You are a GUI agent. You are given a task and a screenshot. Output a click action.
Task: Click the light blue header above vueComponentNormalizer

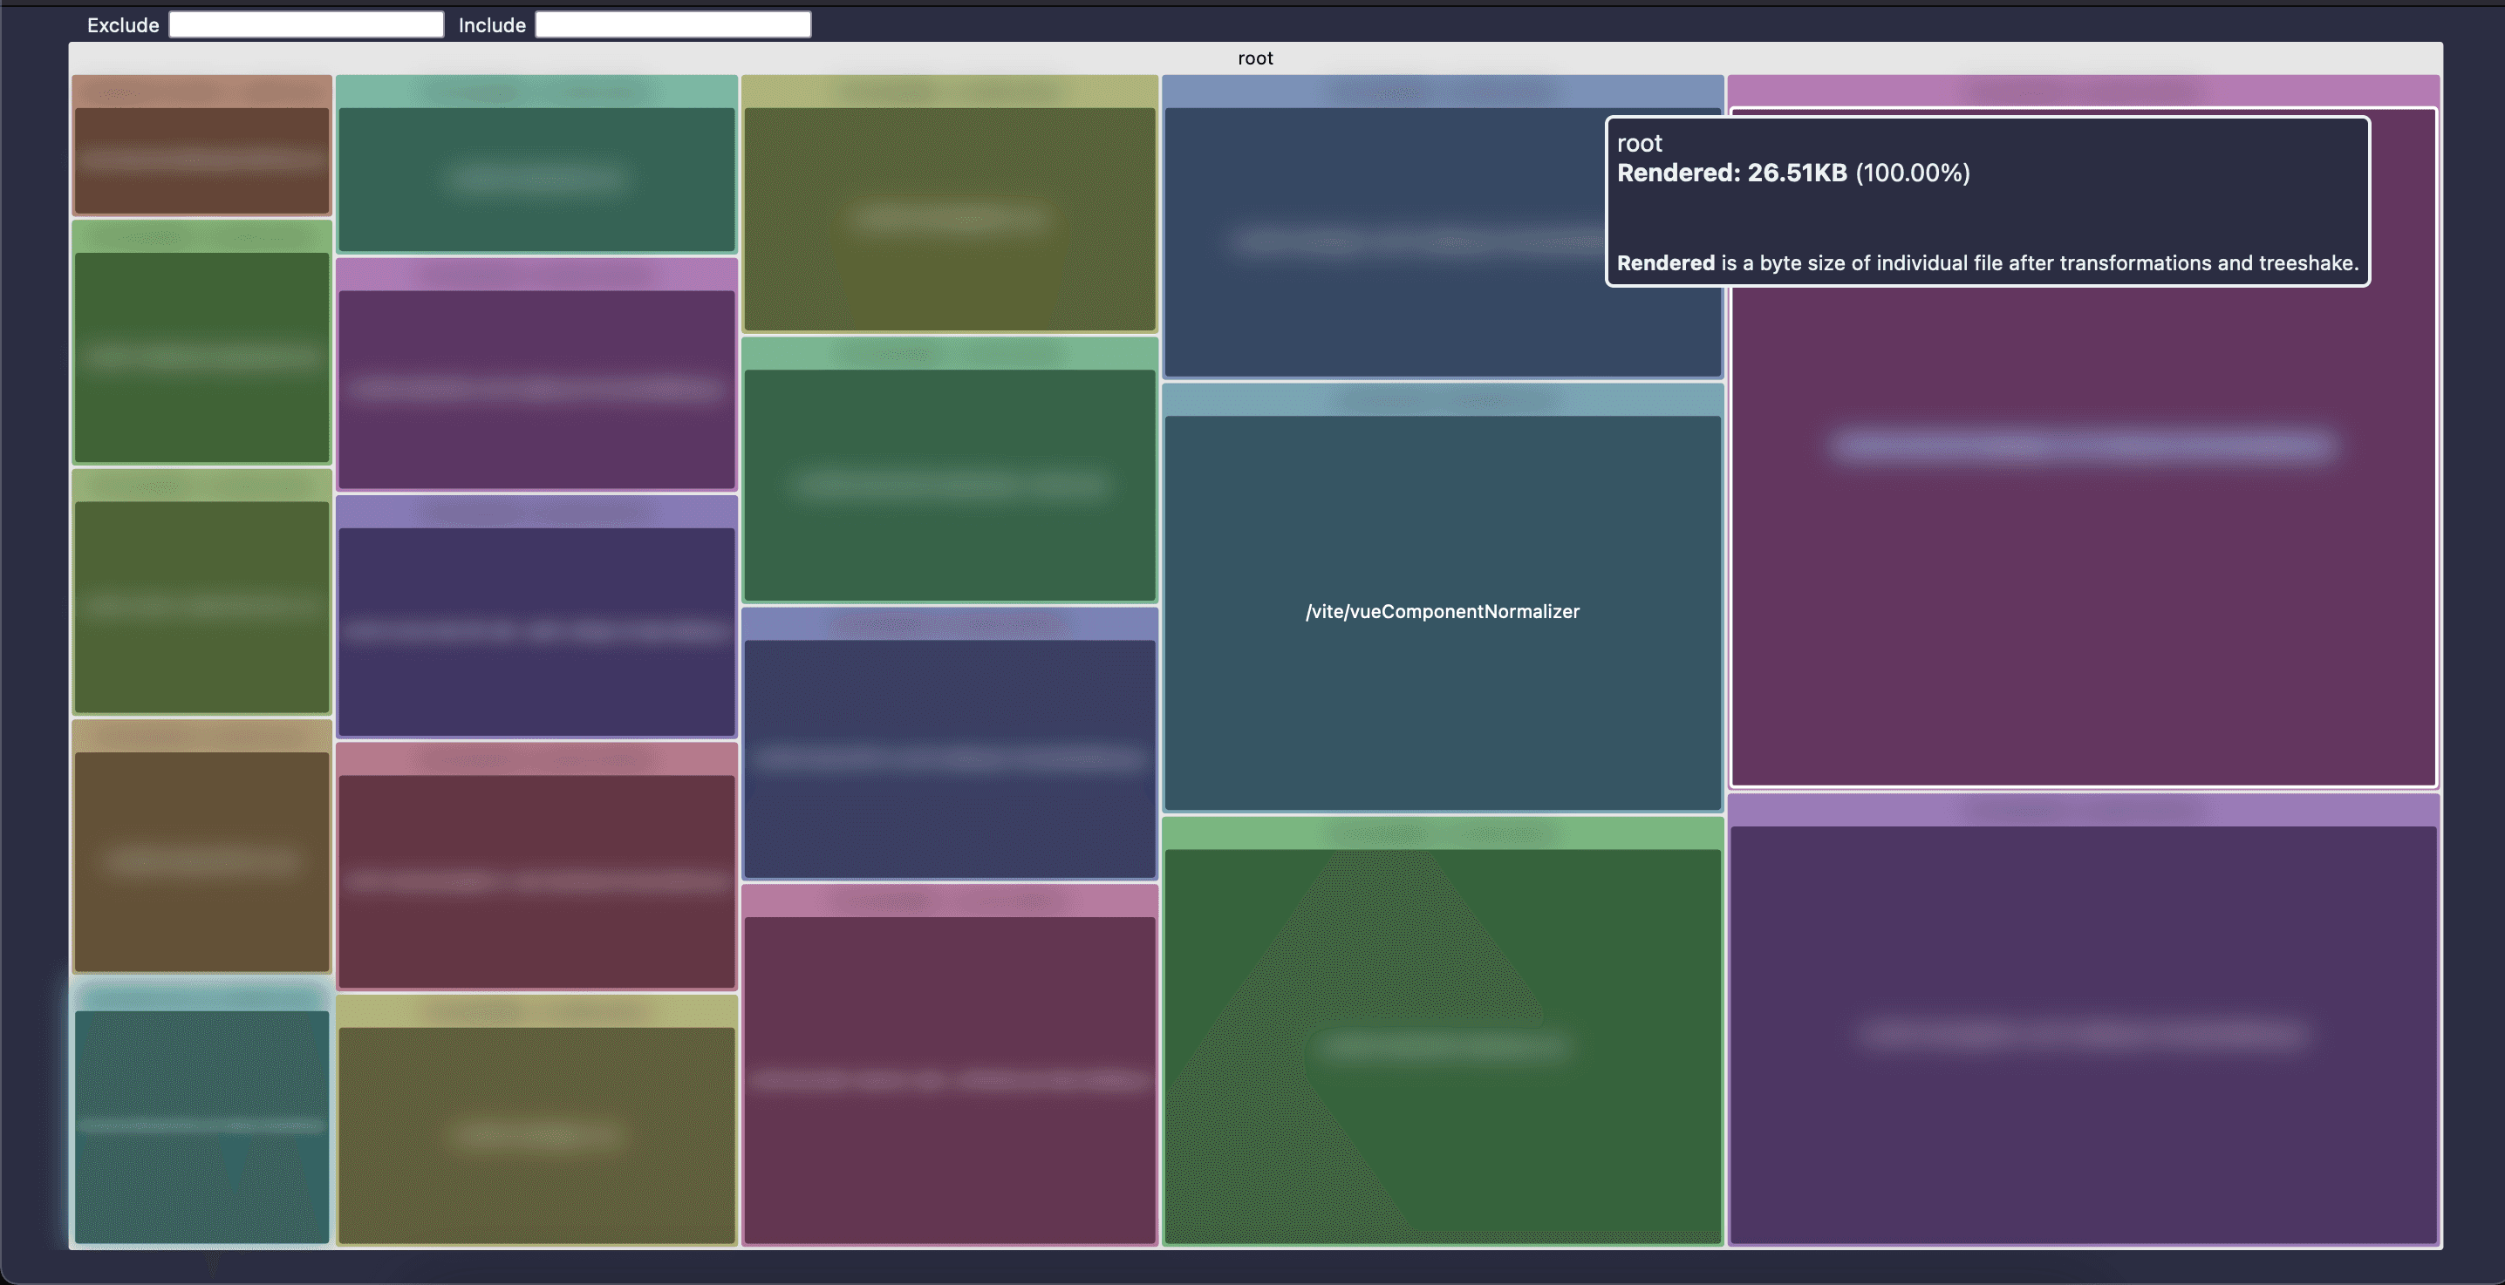pos(1442,398)
